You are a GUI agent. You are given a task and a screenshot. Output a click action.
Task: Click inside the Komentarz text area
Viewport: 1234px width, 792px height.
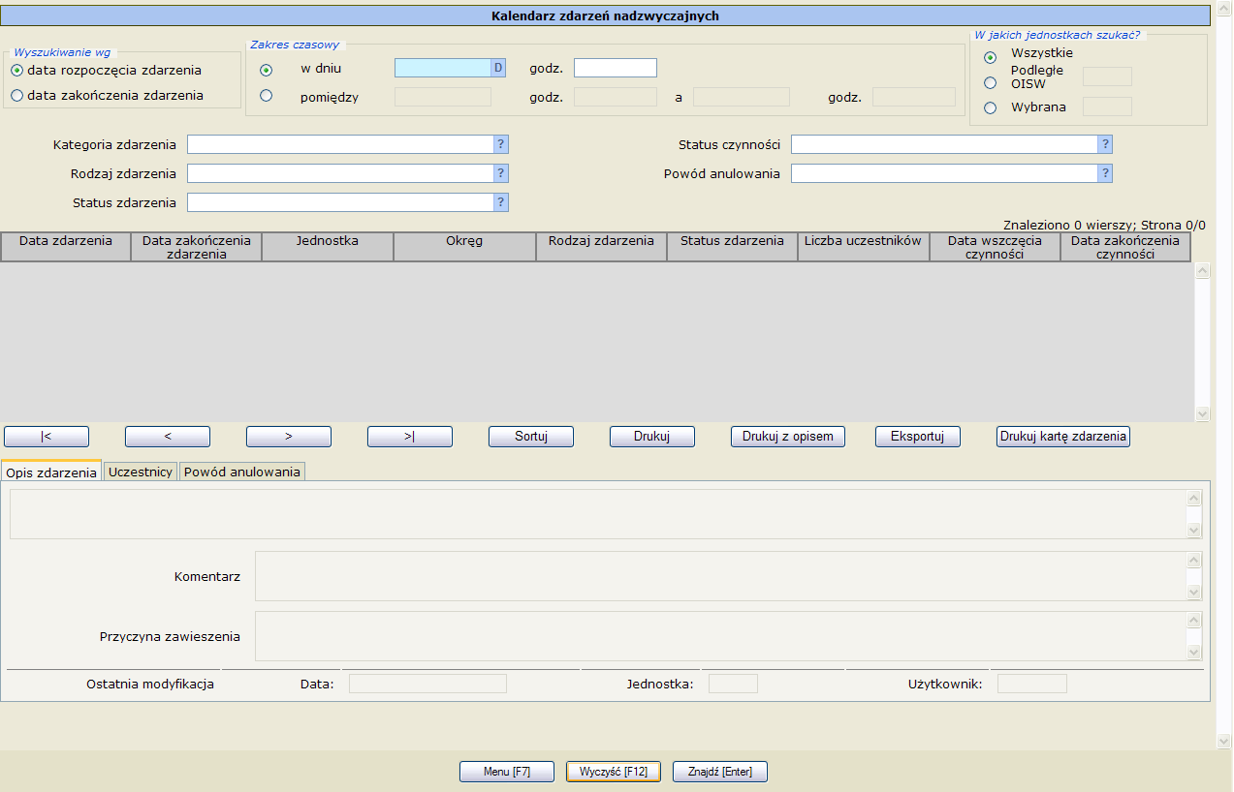click(x=720, y=576)
